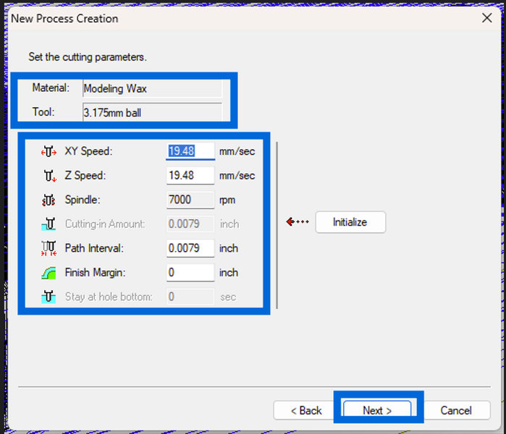Click the Spindle icon

49,200
